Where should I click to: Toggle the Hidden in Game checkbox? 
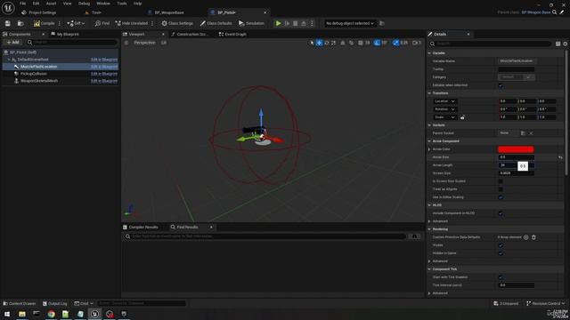point(501,253)
